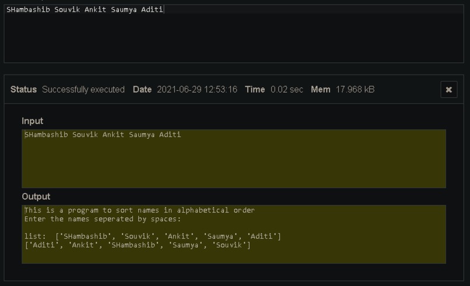
Task: Click the 'Time' label
Action: [x=255, y=90]
